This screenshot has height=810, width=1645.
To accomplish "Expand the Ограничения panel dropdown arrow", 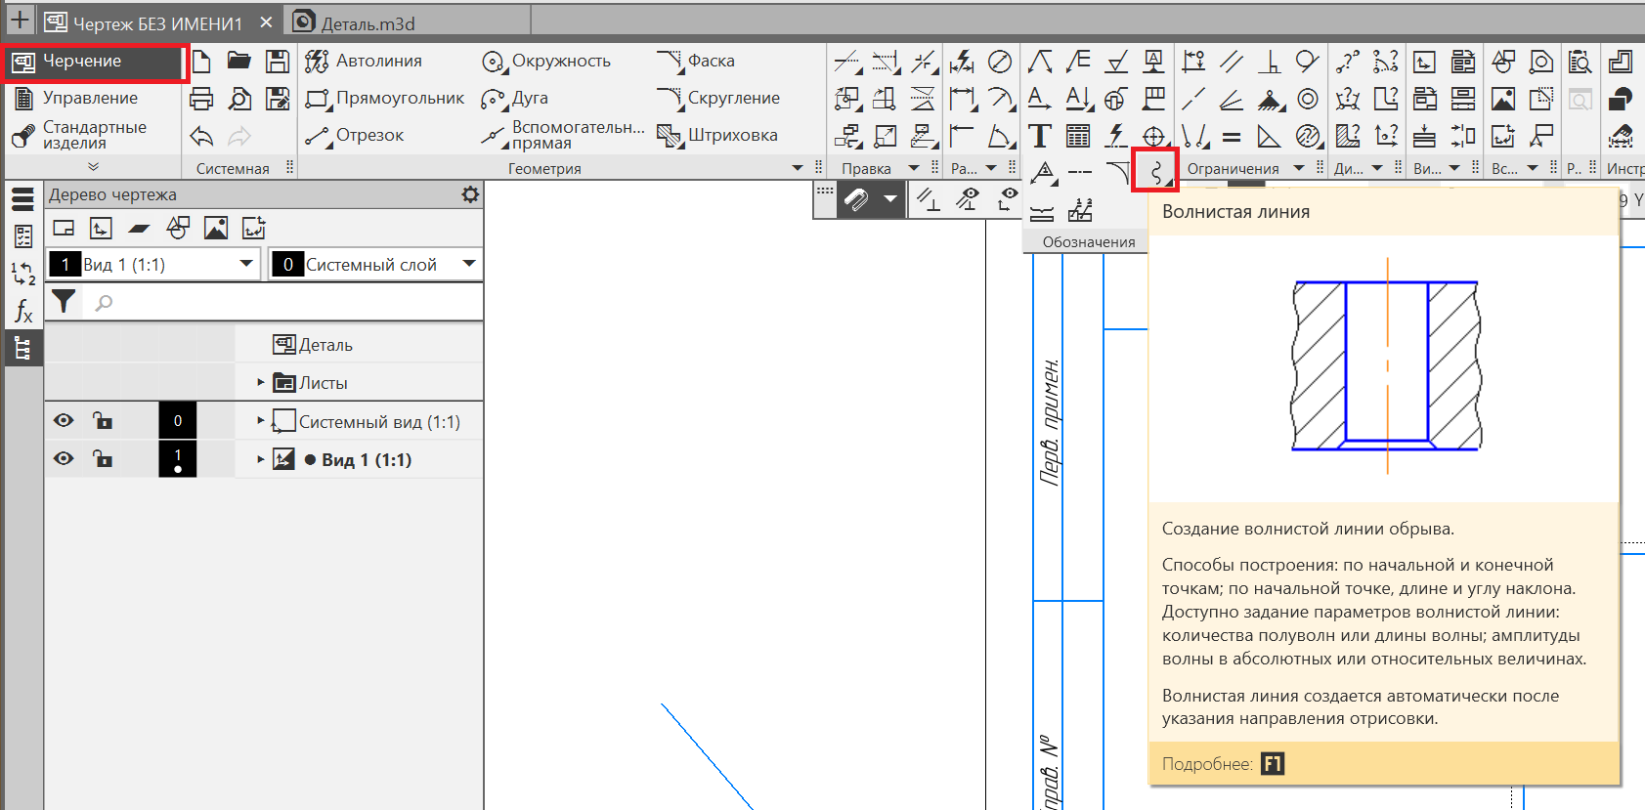I will tap(1299, 168).
